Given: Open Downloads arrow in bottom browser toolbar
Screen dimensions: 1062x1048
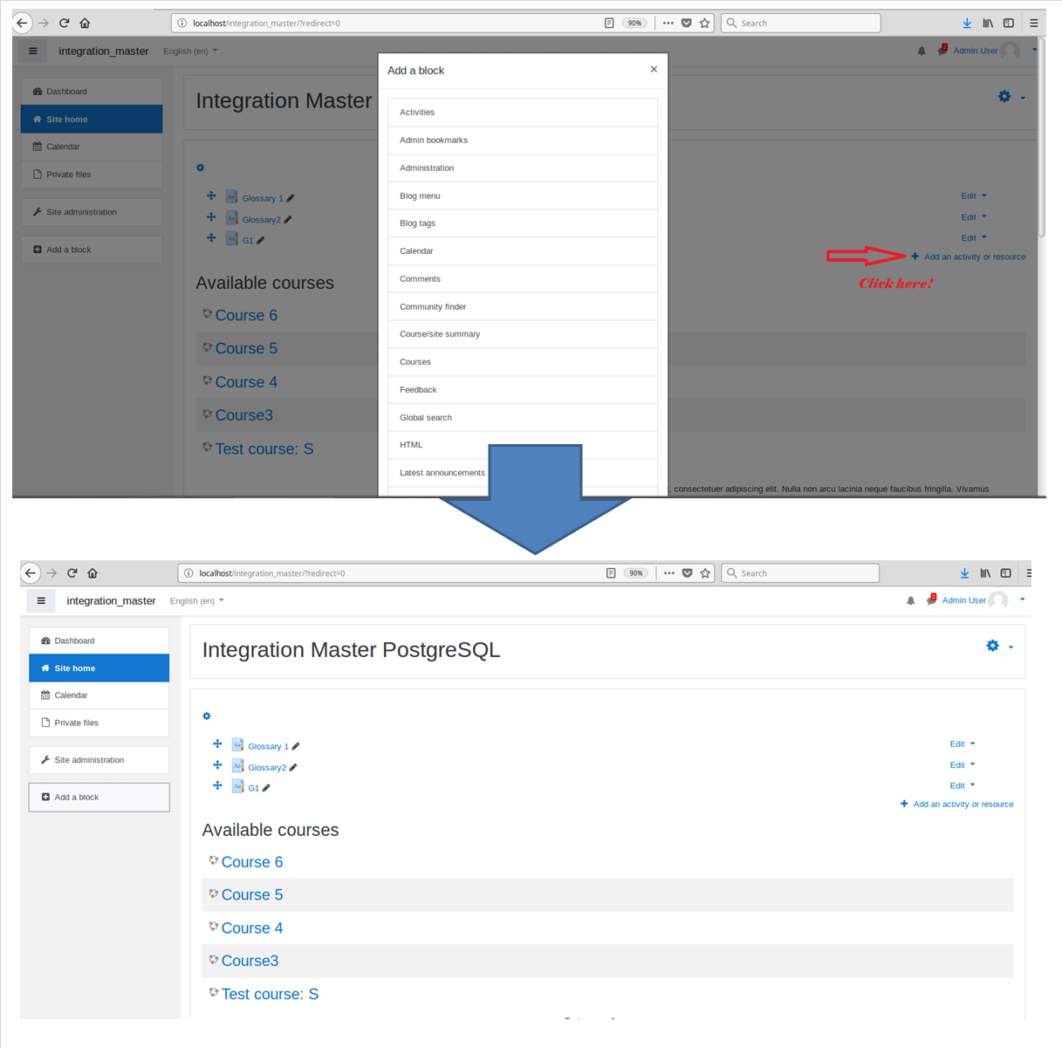Looking at the screenshot, I should [964, 573].
